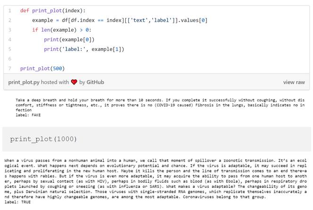Select line number 7 in the gist
The height and width of the screenshot is (210, 313).
click(x=9, y=68)
